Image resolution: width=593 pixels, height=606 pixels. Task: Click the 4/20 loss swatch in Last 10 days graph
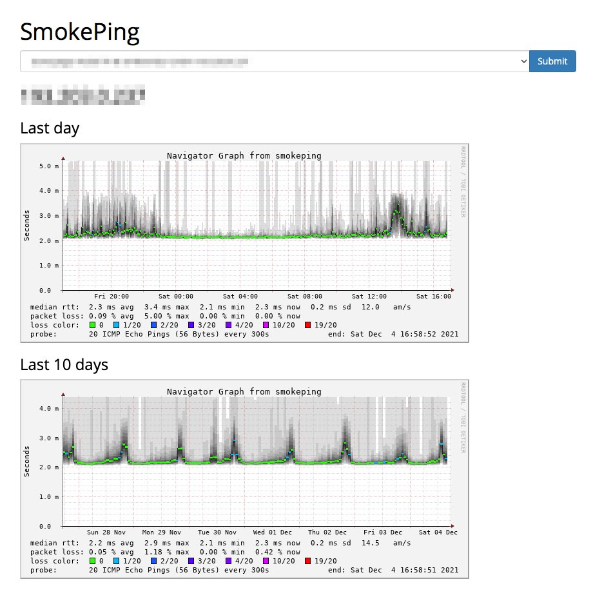click(229, 561)
